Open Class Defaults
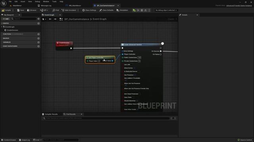The height and width of the screenshot is (142, 254). point(106,10)
